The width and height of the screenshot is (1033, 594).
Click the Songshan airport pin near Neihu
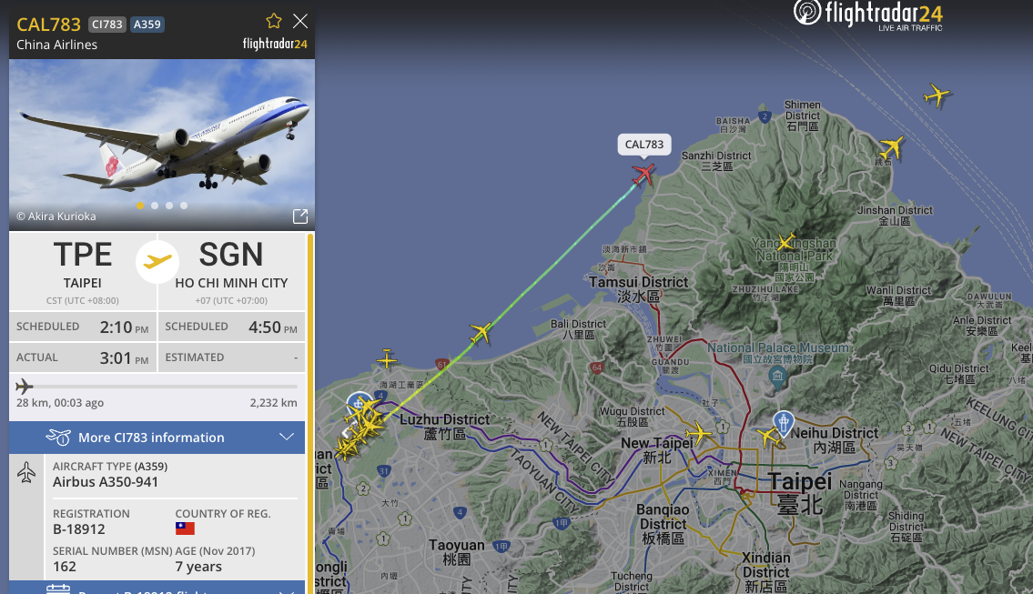click(784, 423)
